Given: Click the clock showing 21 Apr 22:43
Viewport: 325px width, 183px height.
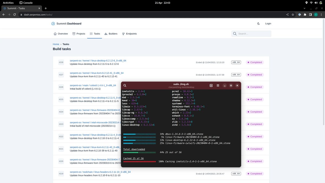Looking at the screenshot, I should (x=162, y=3).
